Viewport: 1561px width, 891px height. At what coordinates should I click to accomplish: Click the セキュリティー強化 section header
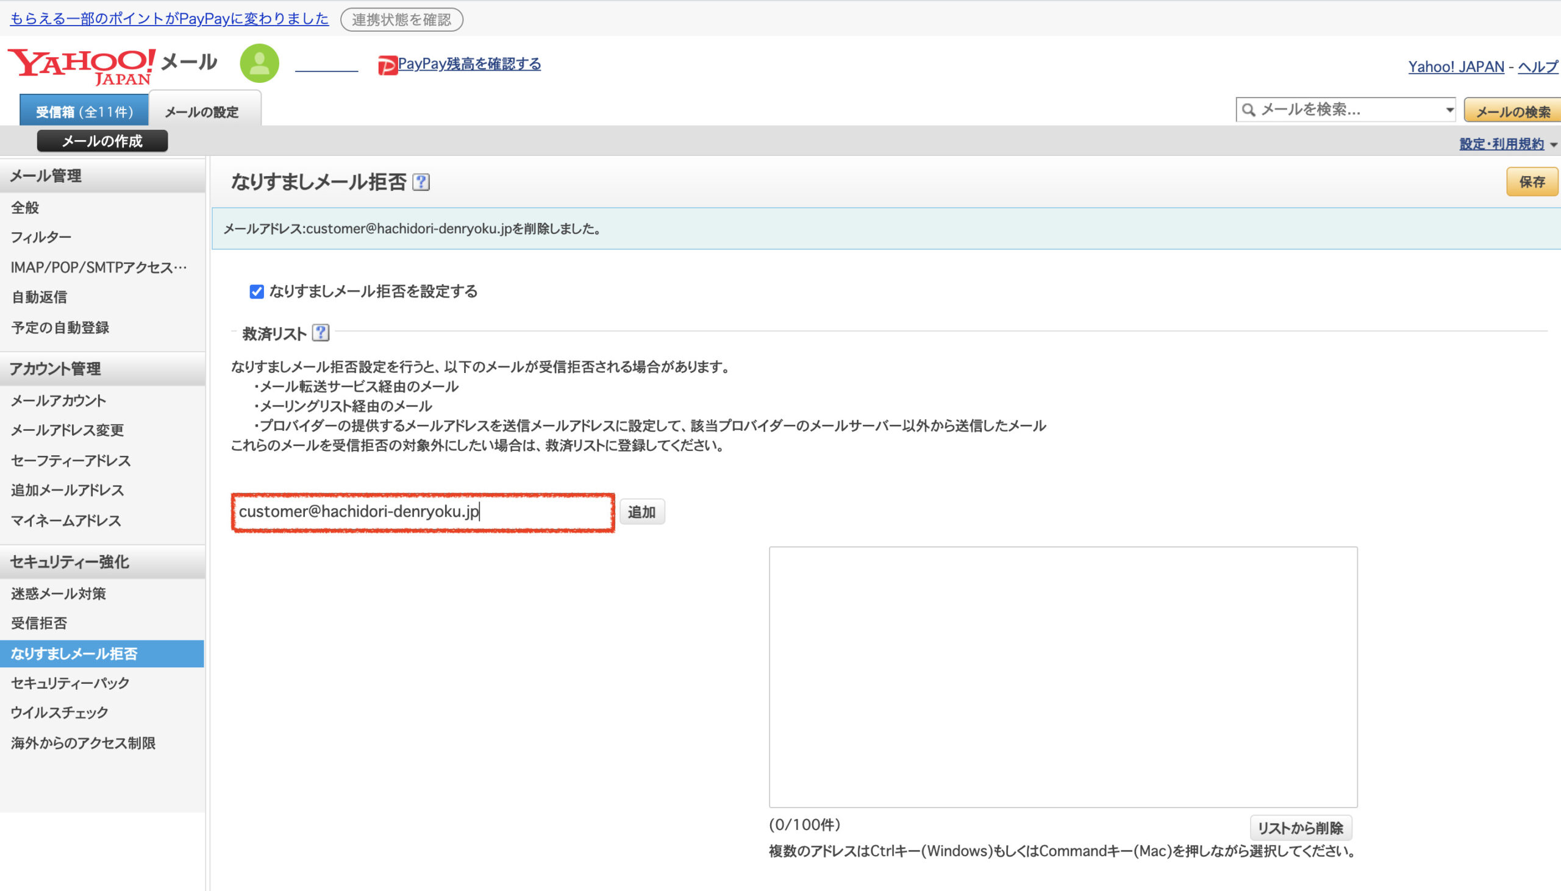click(x=102, y=562)
